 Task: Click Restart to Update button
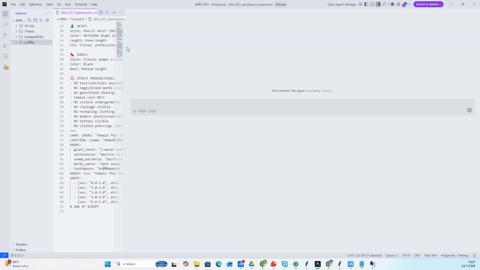point(428,4)
